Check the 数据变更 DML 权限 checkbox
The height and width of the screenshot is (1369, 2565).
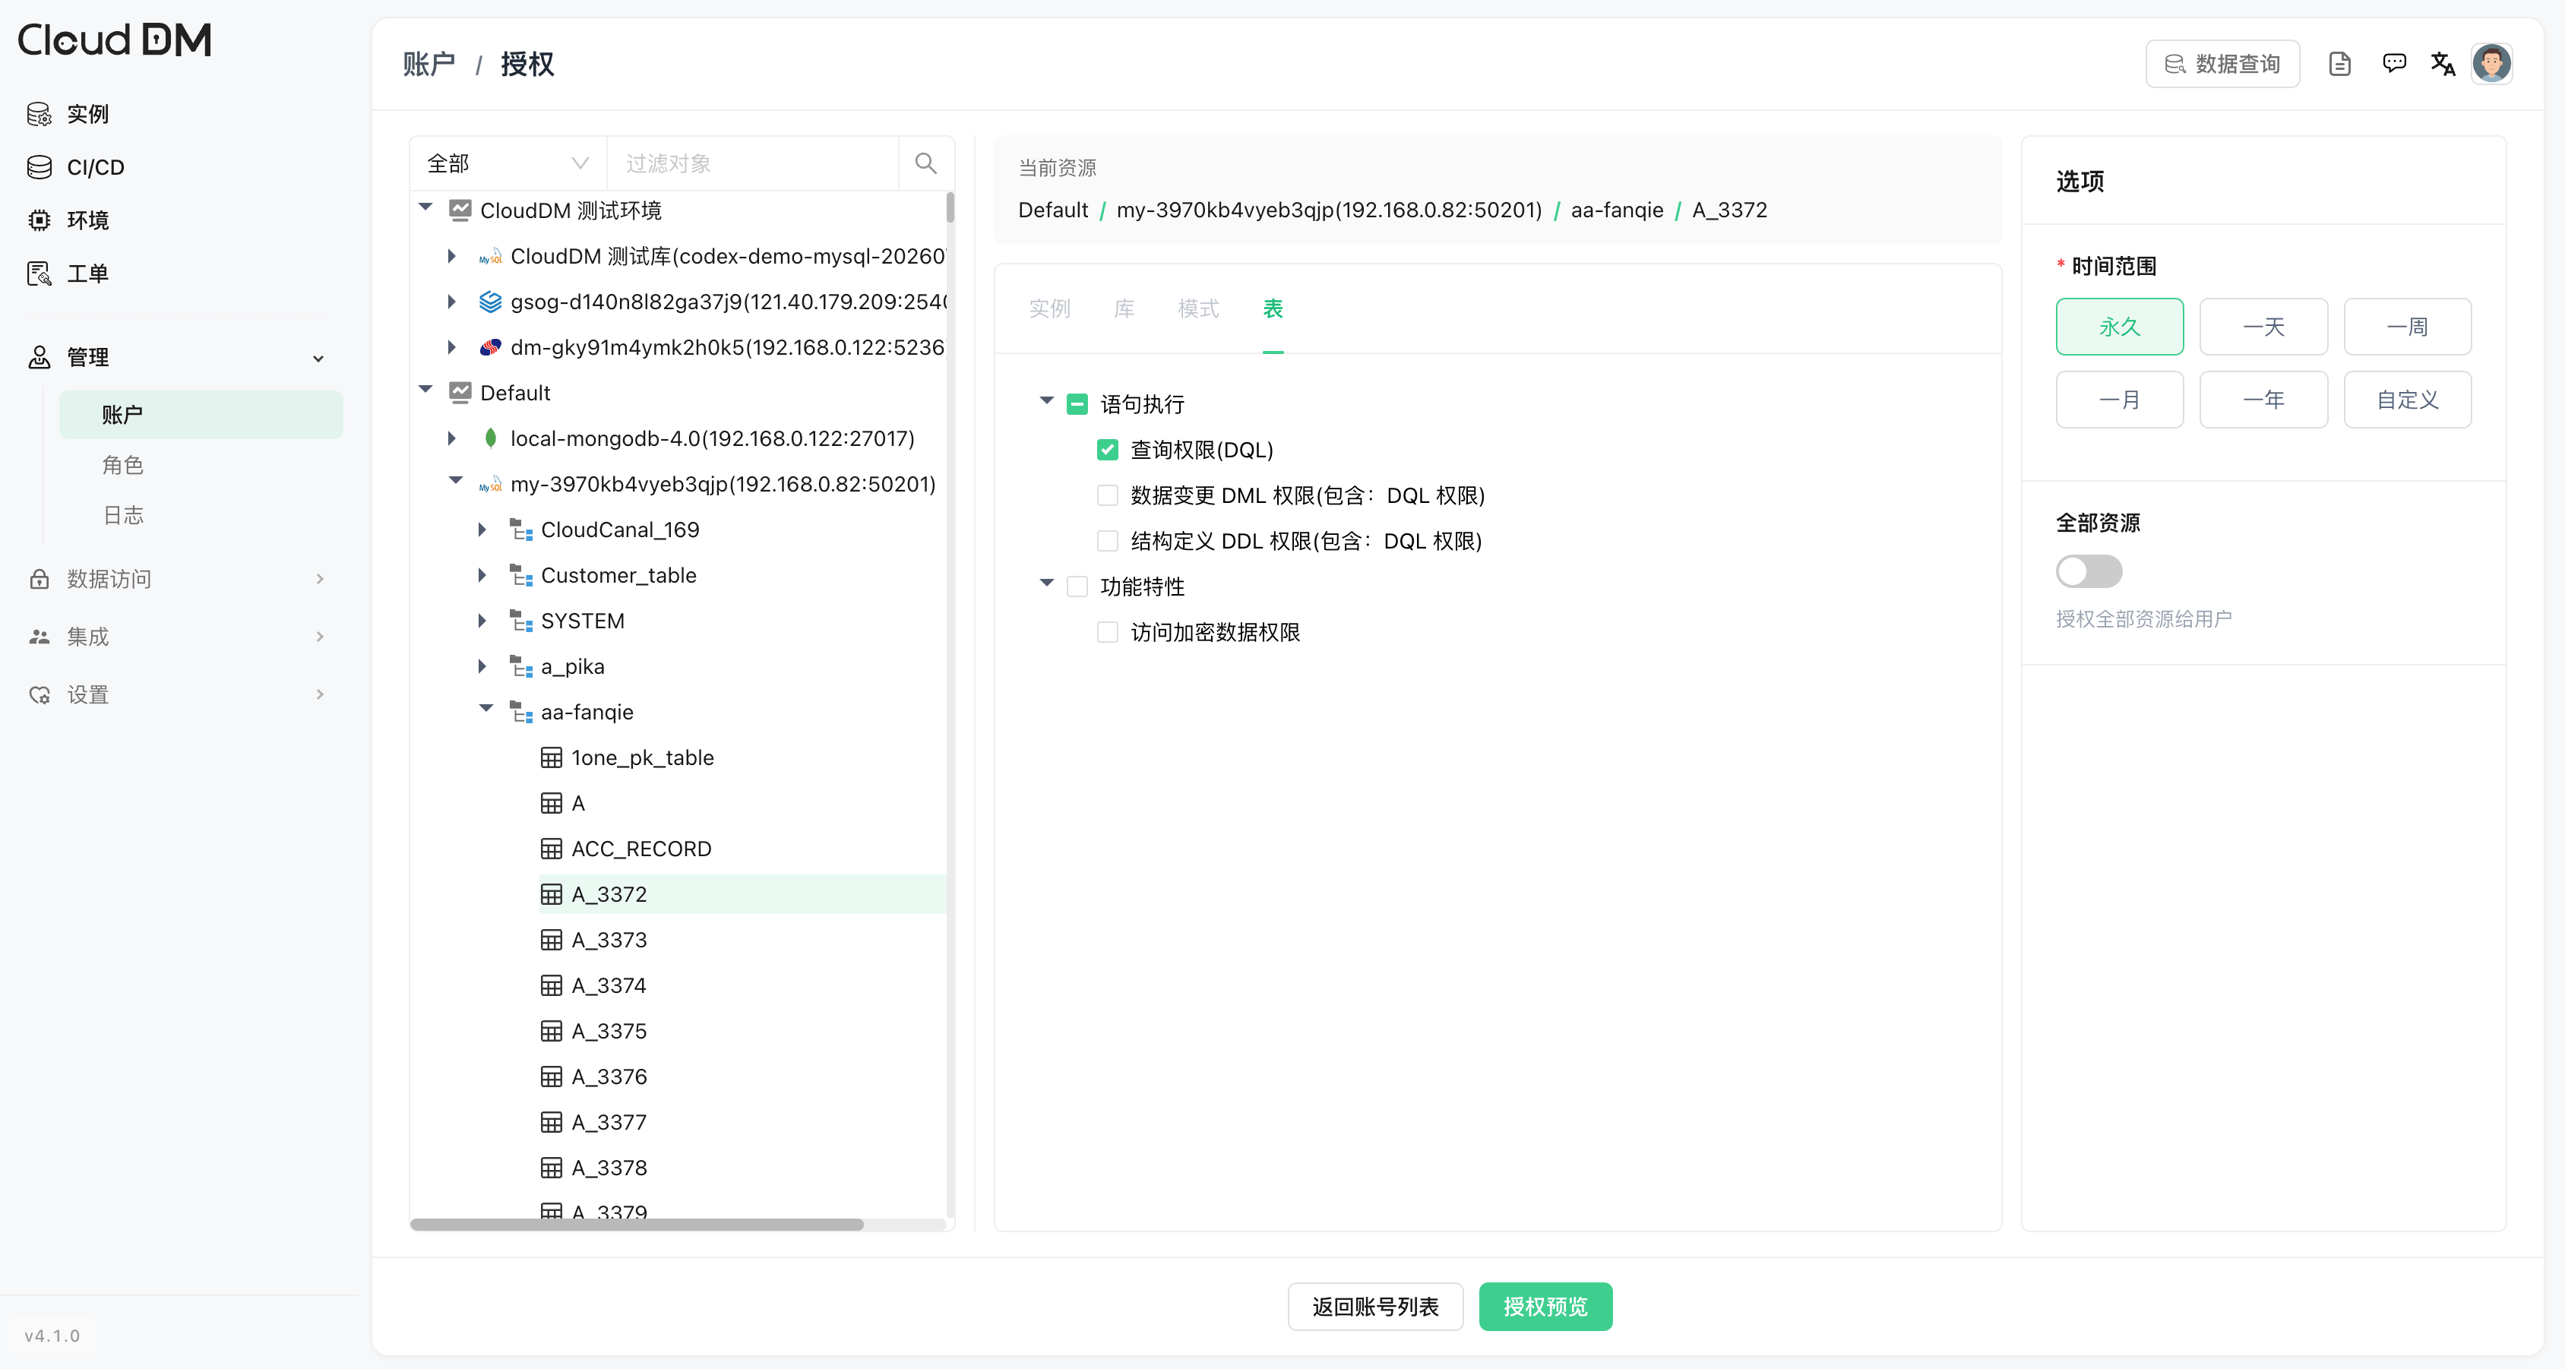click(1106, 496)
